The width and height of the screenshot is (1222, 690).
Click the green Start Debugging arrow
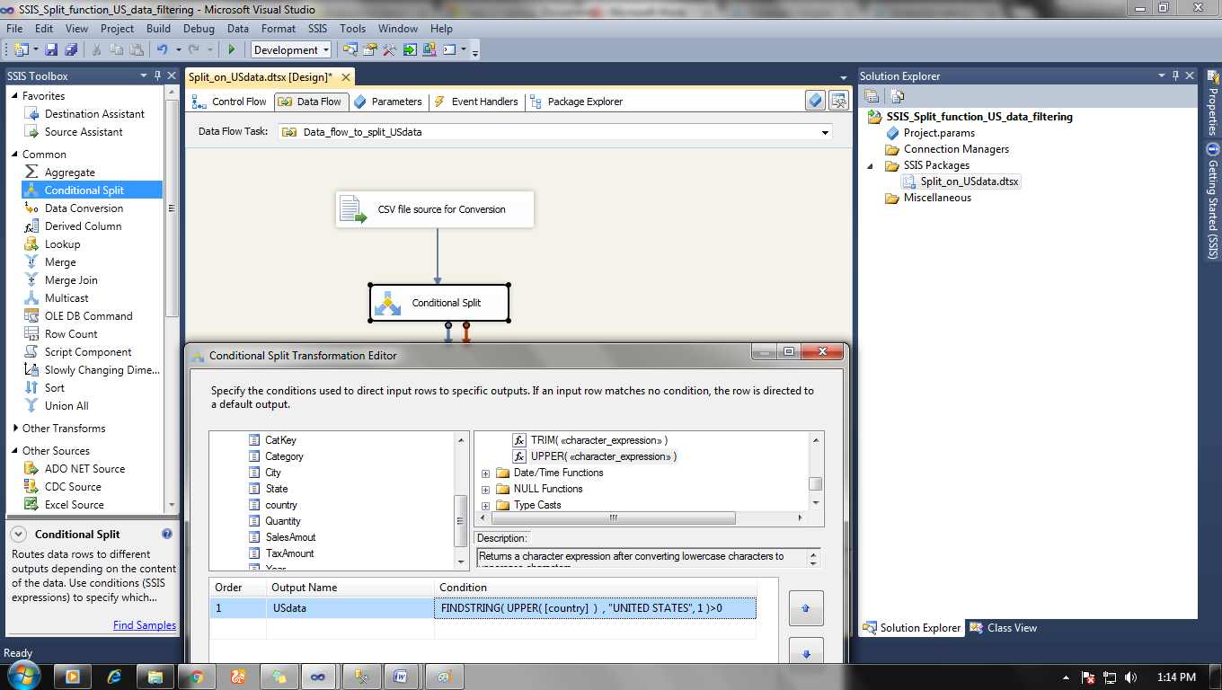[232, 49]
